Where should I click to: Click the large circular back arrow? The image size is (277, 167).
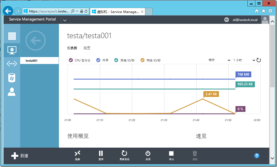(x=35, y=40)
